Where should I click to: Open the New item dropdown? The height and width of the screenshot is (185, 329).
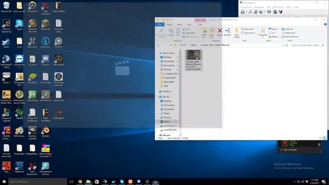tap(248, 29)
